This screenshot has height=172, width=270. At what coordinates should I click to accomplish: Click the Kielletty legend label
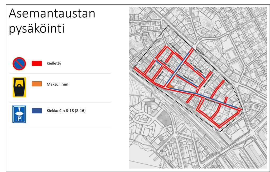pos(54,63)
